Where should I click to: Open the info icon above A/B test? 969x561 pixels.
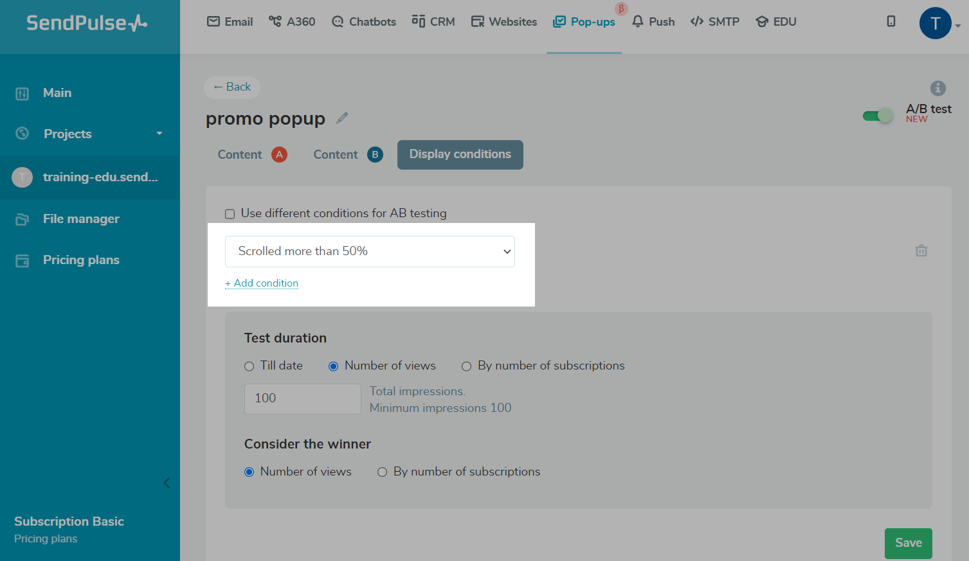tap(937, 88)
